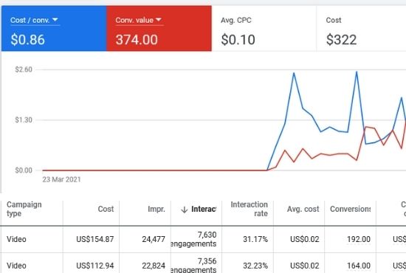Select the Avg. CPC metric card
Image resolution: width=406 pixels, height=273 pixels.
264,29
